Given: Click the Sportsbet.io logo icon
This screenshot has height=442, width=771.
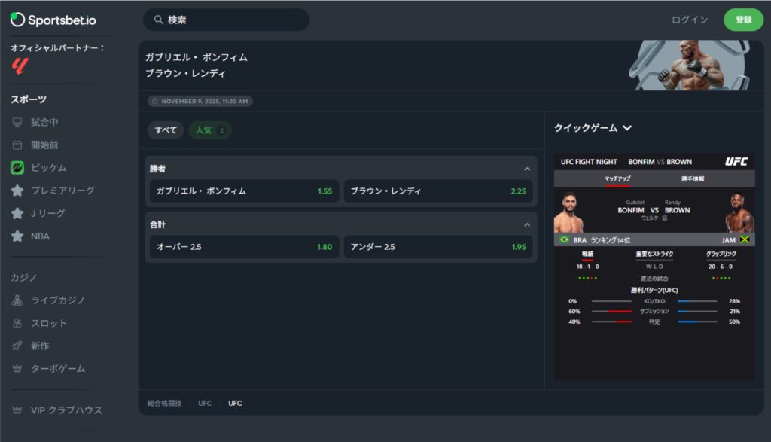Looking at the screenshot, I should pos(17,20).
